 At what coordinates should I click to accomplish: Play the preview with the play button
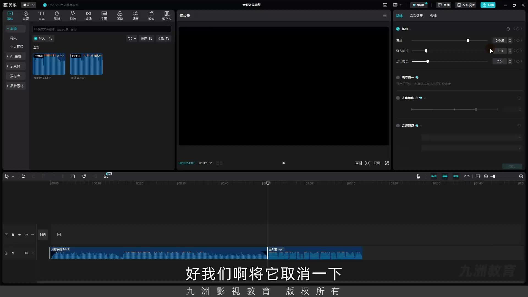284,163
